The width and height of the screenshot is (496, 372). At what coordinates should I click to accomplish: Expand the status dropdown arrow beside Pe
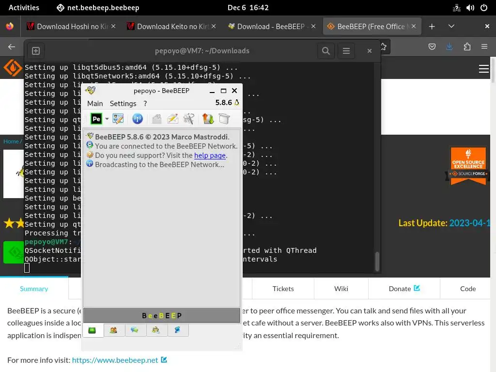pos(107,119)
